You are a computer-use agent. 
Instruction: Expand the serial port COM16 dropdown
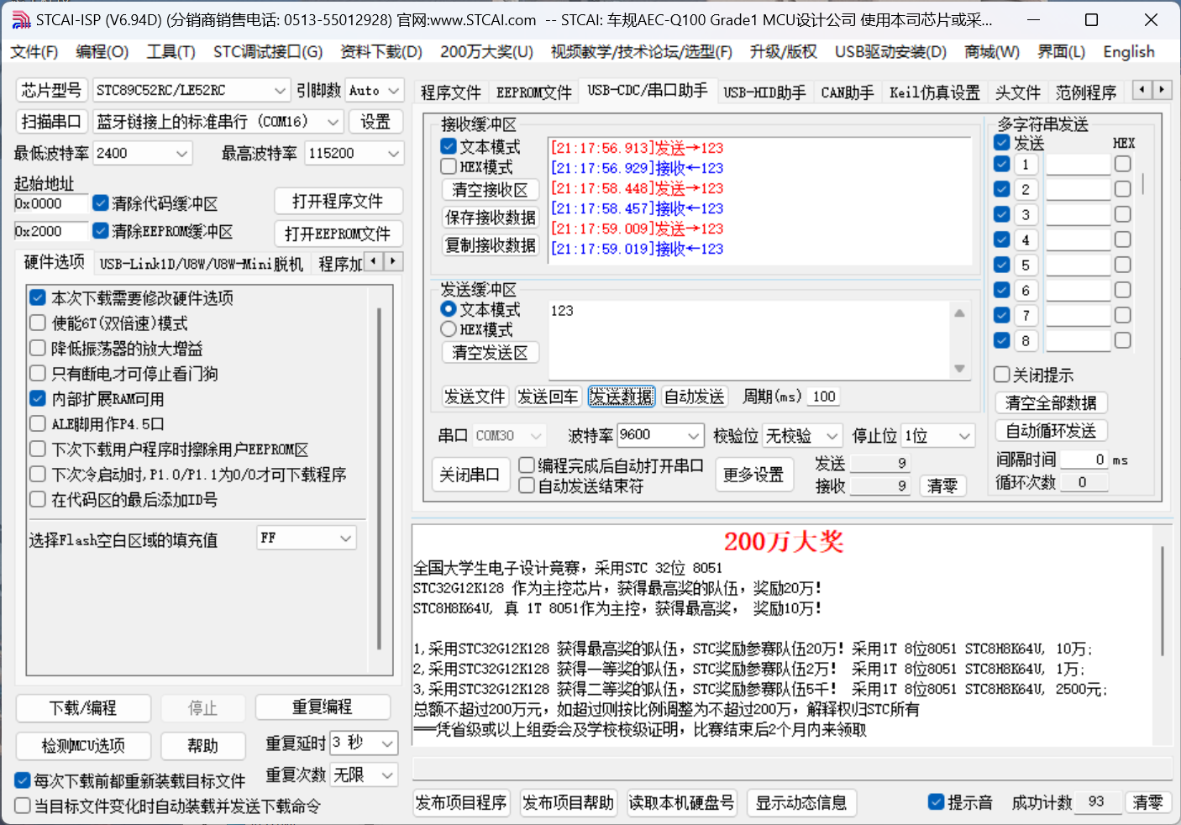[333, 122]
